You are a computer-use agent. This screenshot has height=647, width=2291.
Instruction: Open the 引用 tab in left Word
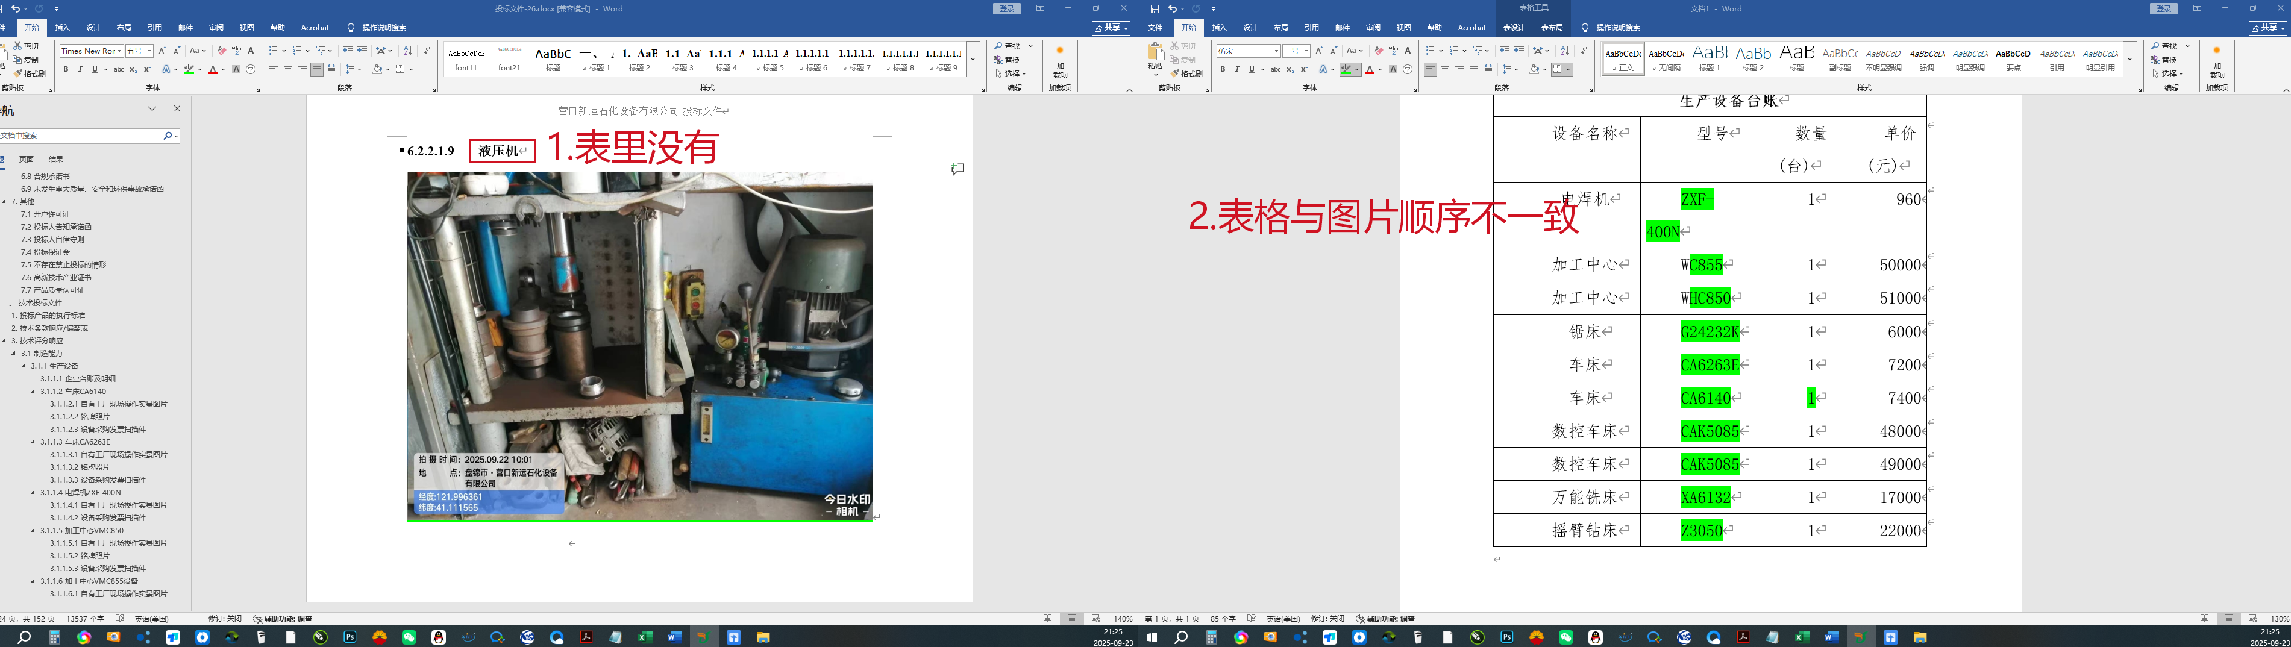(155, 28)
